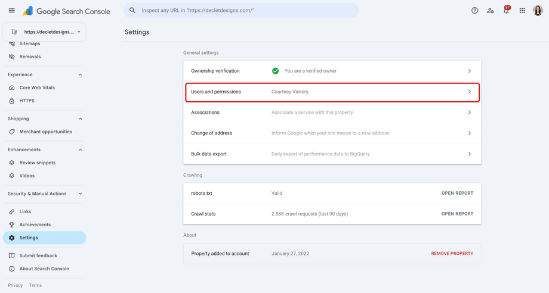The width and height of the screenshot is (549, 293).
Task: Click Change of address label
Action: click(211, 133)
